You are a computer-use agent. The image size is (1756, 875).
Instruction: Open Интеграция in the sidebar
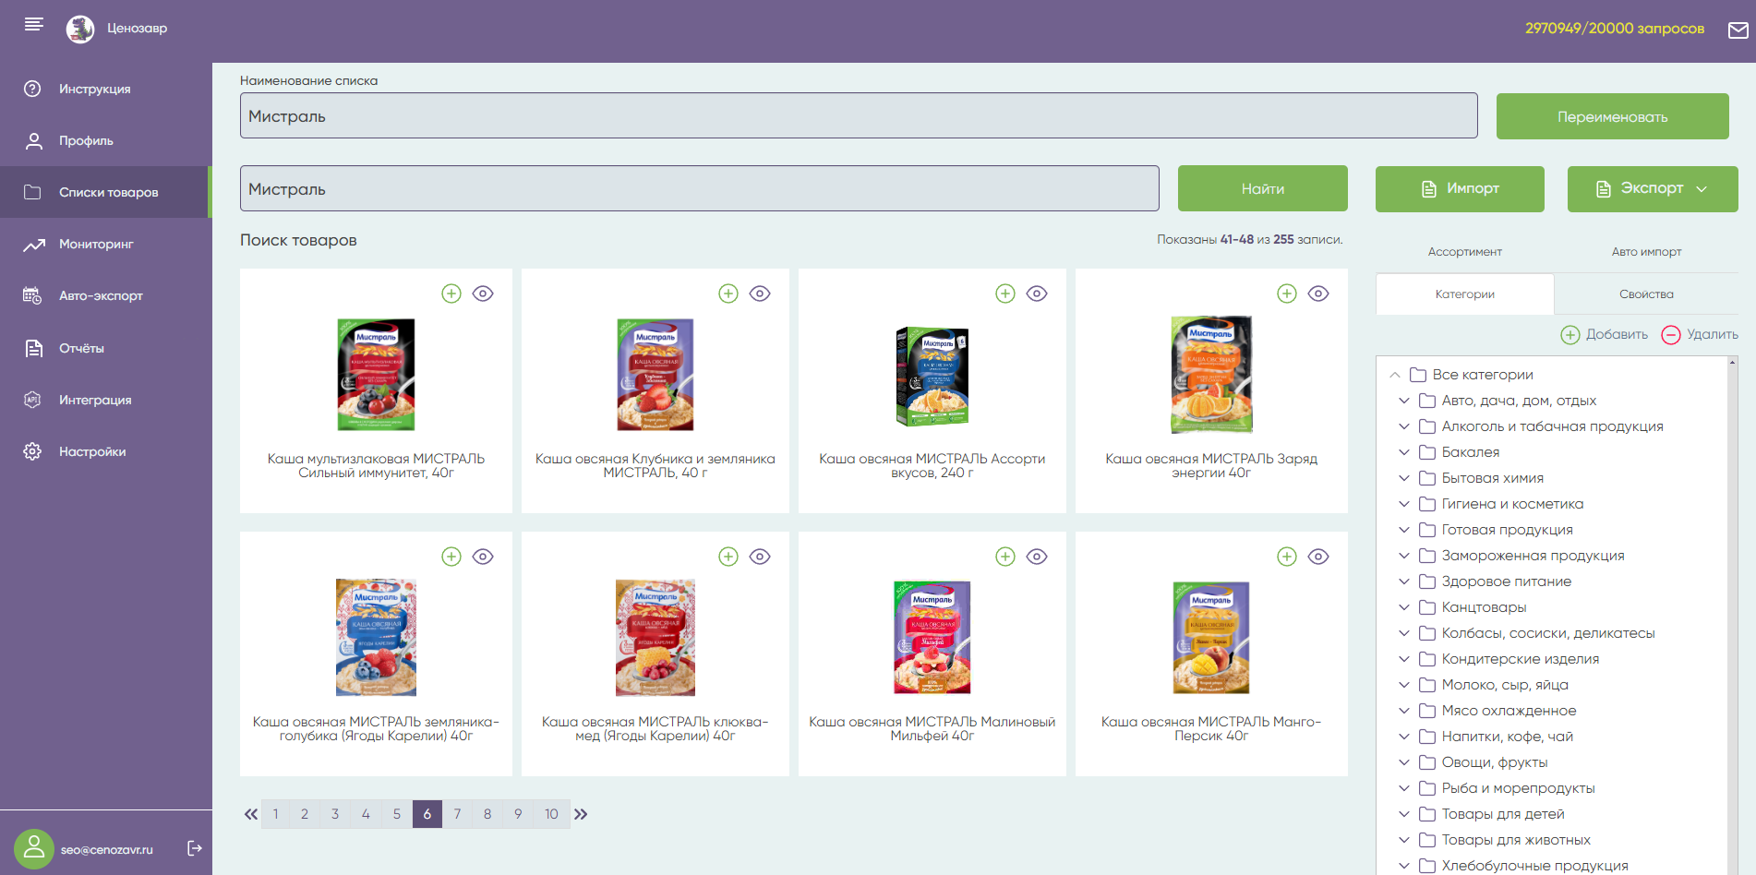click(x=106, y=400)
